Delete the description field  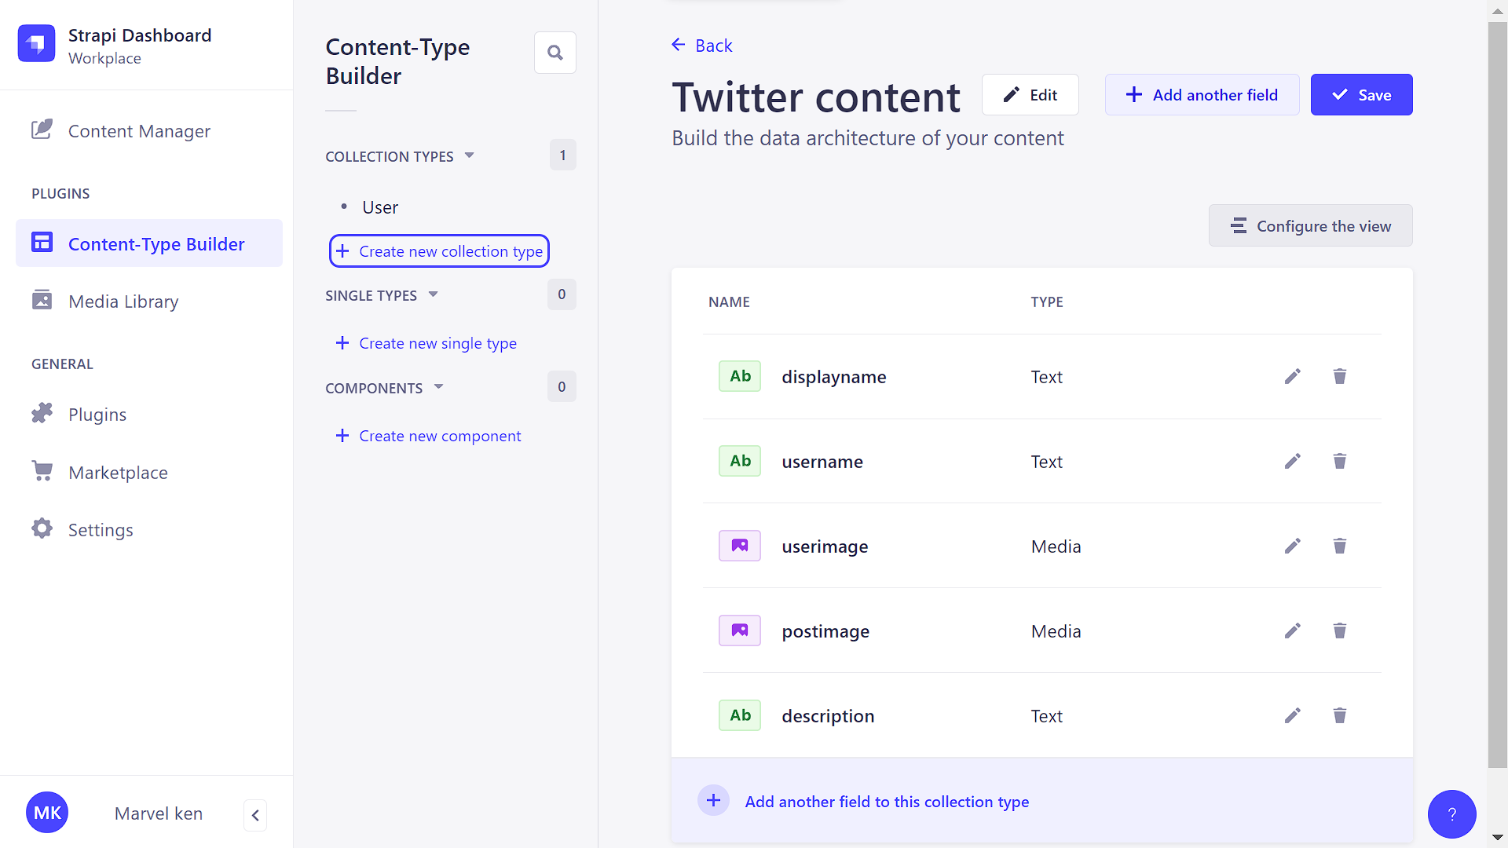coord(1340,716)
